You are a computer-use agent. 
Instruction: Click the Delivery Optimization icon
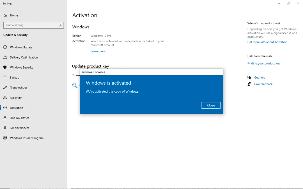[x=5, y=57]
